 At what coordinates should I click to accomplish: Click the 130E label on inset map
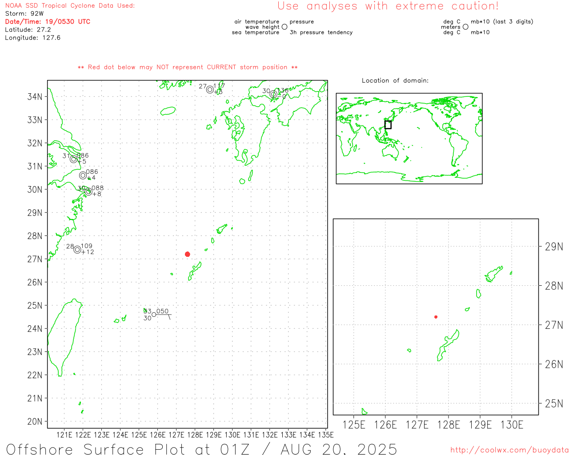tap(512, 425)
